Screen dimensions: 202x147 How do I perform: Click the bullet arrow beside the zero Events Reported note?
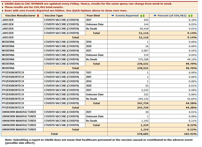[x=2, y=10]
